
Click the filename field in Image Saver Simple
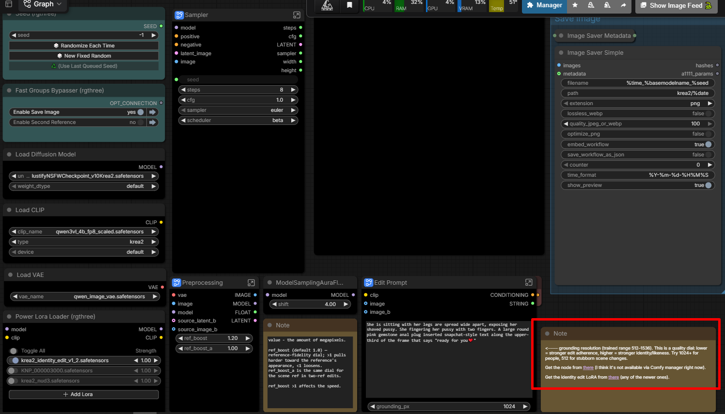click(638, 83)
